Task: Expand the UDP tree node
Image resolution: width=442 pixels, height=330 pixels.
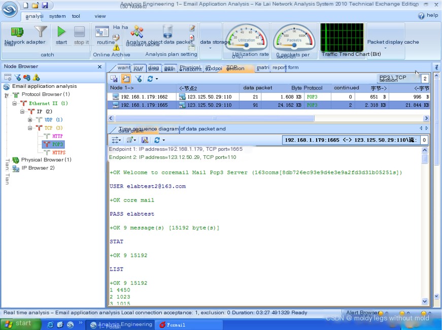Action: click(x=30, y=120)
